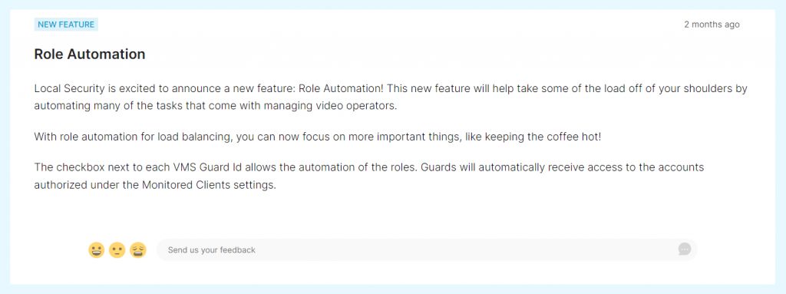Viewport: 786px width, 294px height.
Task: React with the weary face emoji
Action: click(138, 249)
